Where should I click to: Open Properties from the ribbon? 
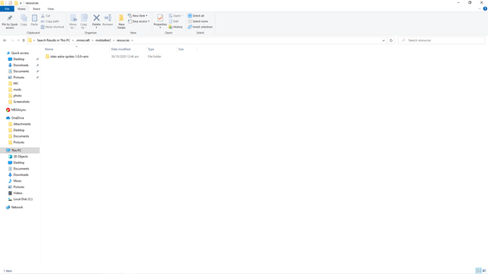160,21
